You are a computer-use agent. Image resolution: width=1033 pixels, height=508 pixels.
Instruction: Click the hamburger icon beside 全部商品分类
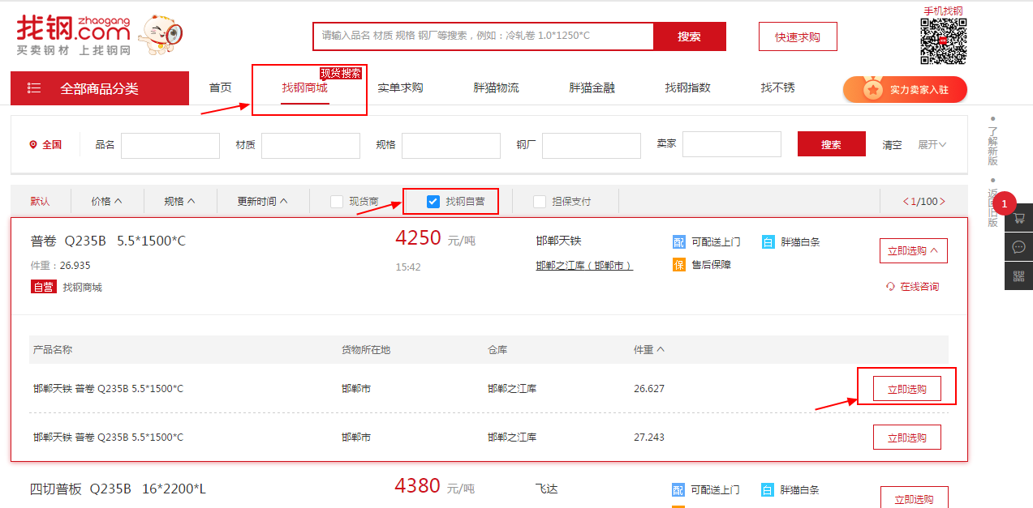[34, 88]
